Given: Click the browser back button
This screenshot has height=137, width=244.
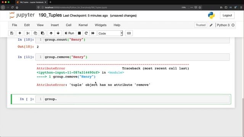Looking at the screenshot, I should click(x=3, y=7).
